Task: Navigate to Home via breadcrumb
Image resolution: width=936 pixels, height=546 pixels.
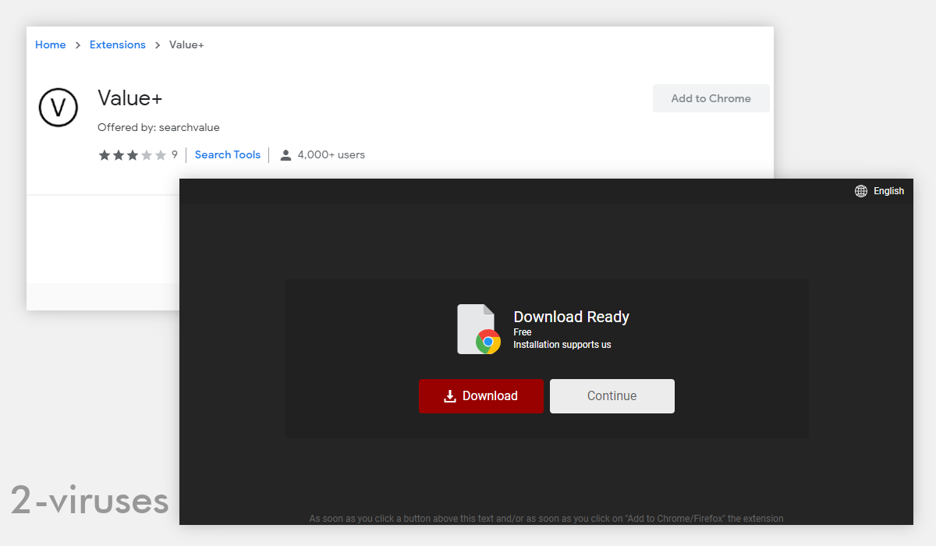Action: [50, 44]
